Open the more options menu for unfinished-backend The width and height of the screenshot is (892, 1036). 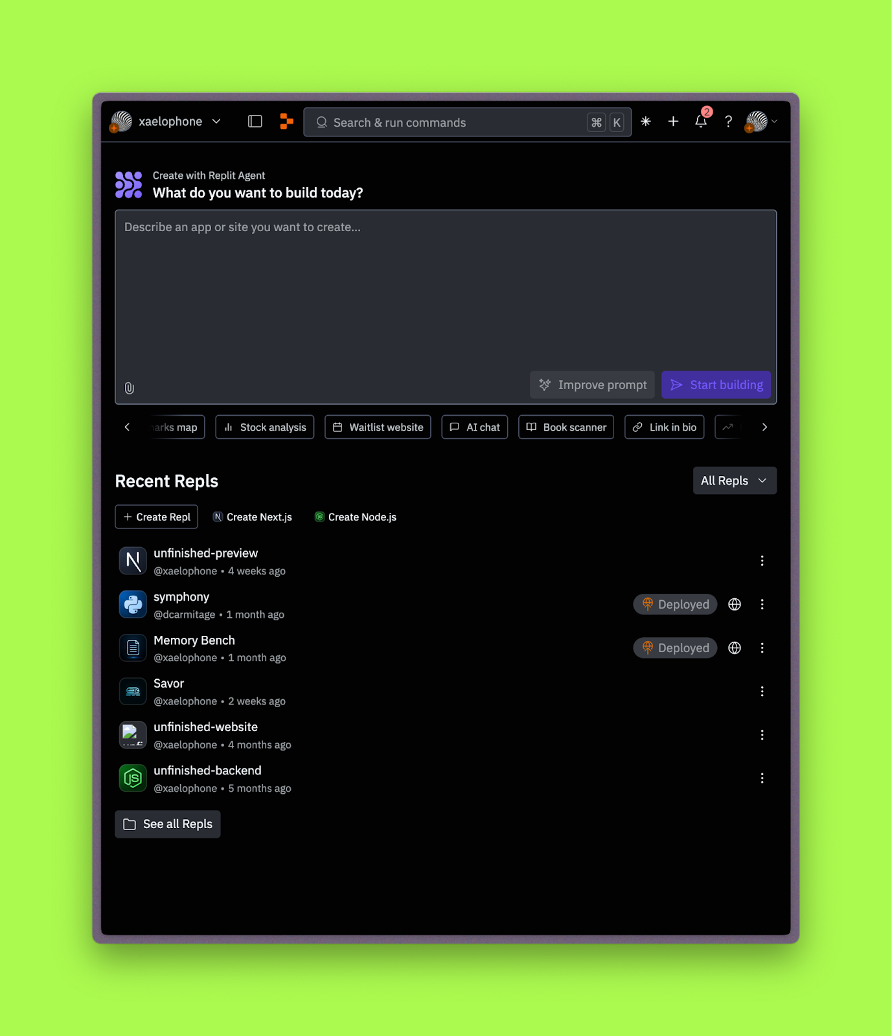click(x=762, y=778)
